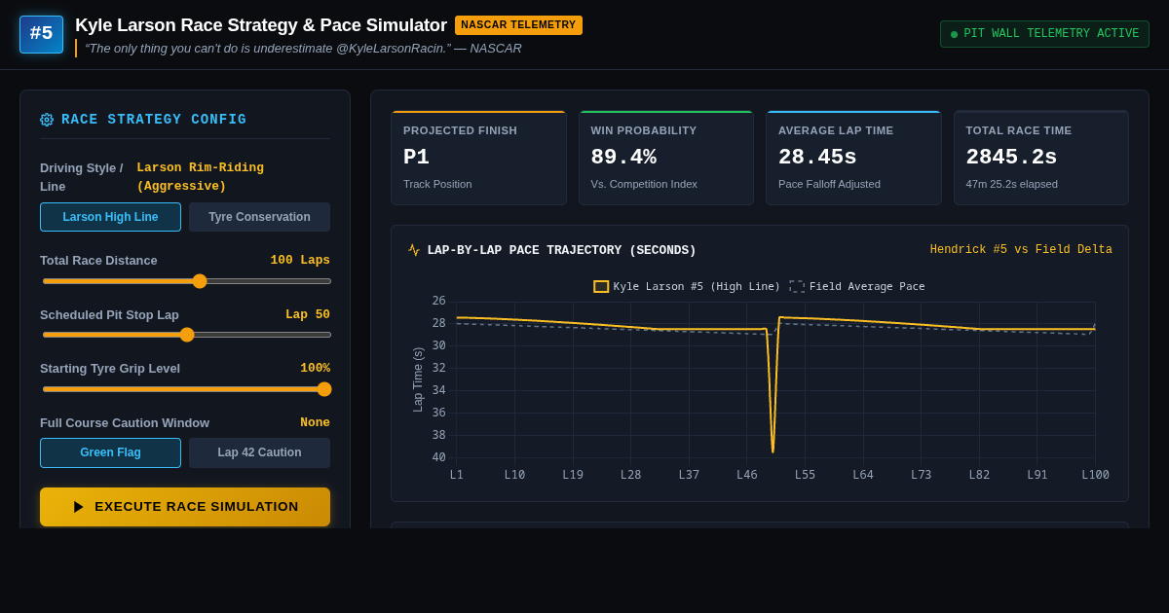Click the Scheduled Pit Stop Lap slider handle

(x=187, y=335)
